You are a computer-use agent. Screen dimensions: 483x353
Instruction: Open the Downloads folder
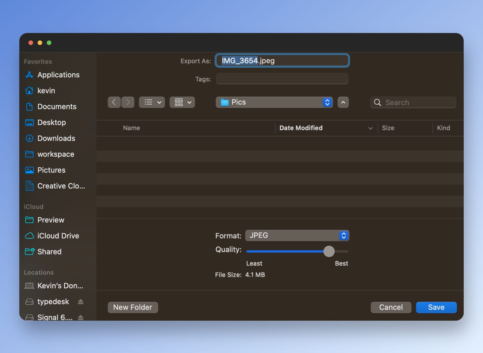point(50,138)
